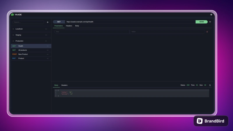The height and width of the screenshot is (131, 233).
Task: Click the Size 30 value
Action: coord(205,85)
